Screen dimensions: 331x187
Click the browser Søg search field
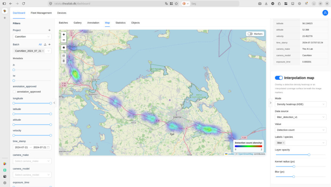point(214,4)
